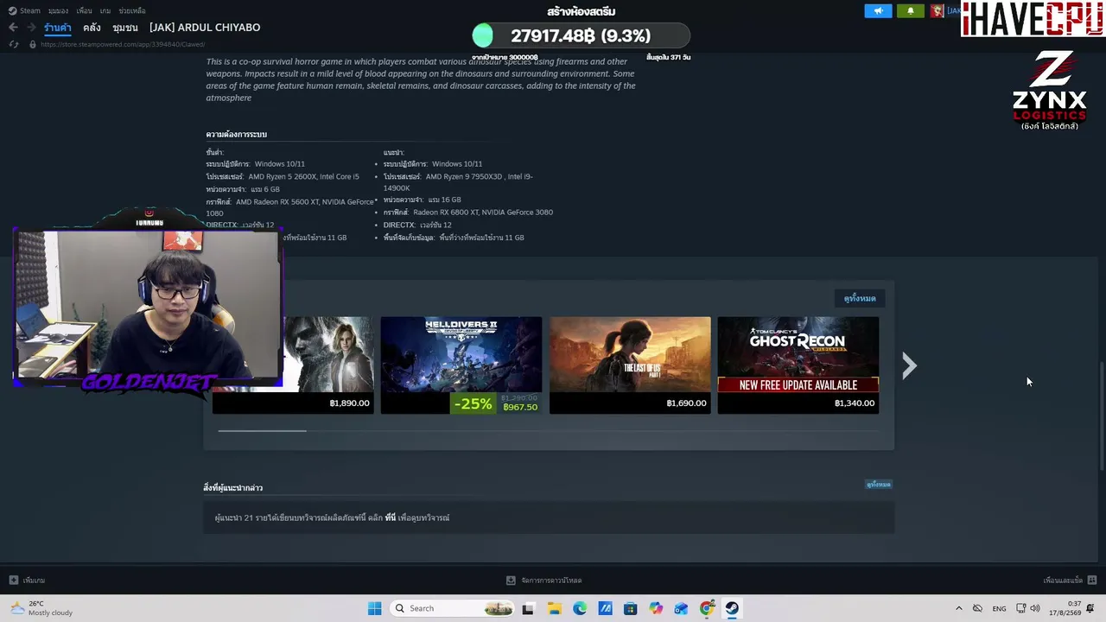Screen dimensions: 1106x622
Task: Open the เพื่อน (Friends) menu
Action: click(84, 10)
